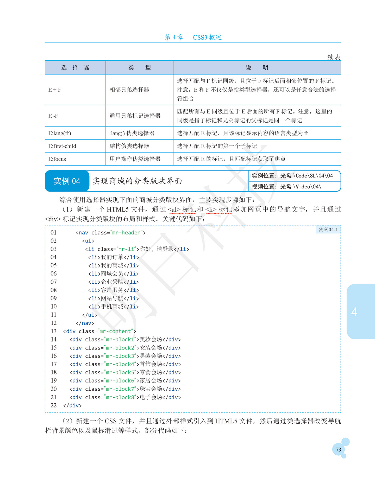Click the 类型 column header
The width and height of the screenshot is (375, 477).
pyautogui.click(x=140, y=68)
